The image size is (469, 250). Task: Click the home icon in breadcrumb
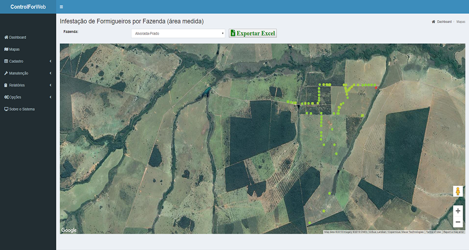click(x=433, y=22)
